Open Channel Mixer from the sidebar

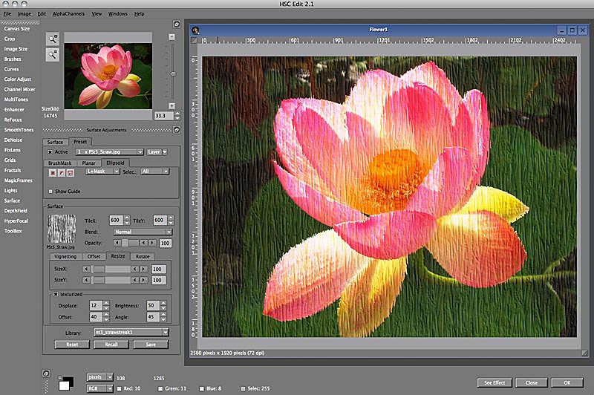click(20, 89)
